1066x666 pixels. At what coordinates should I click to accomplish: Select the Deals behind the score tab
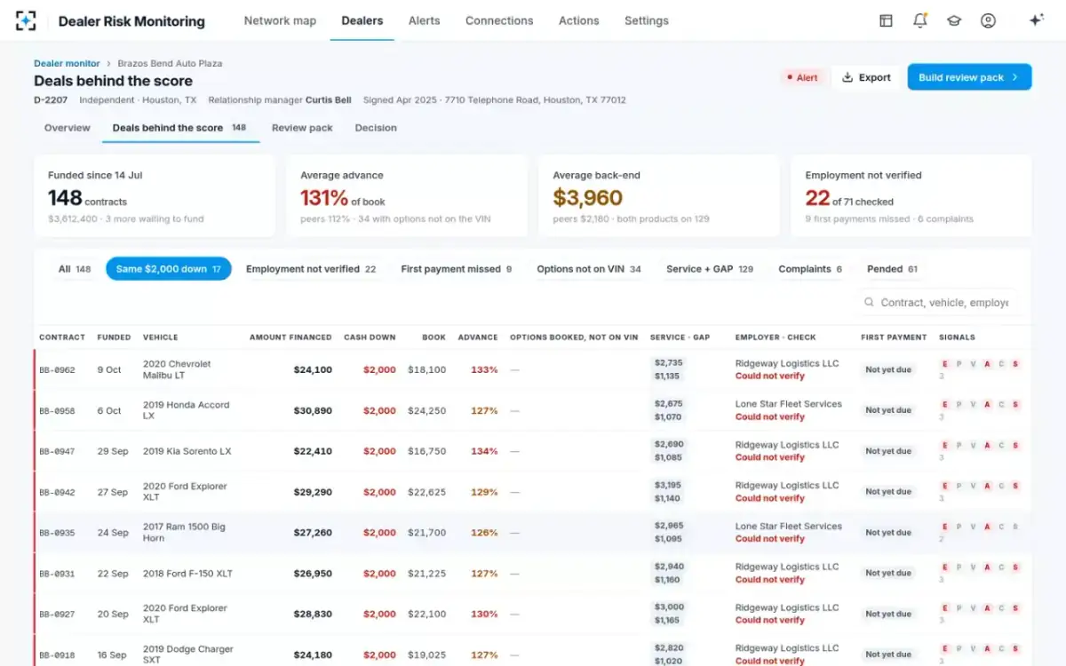(x=179, y=128)
